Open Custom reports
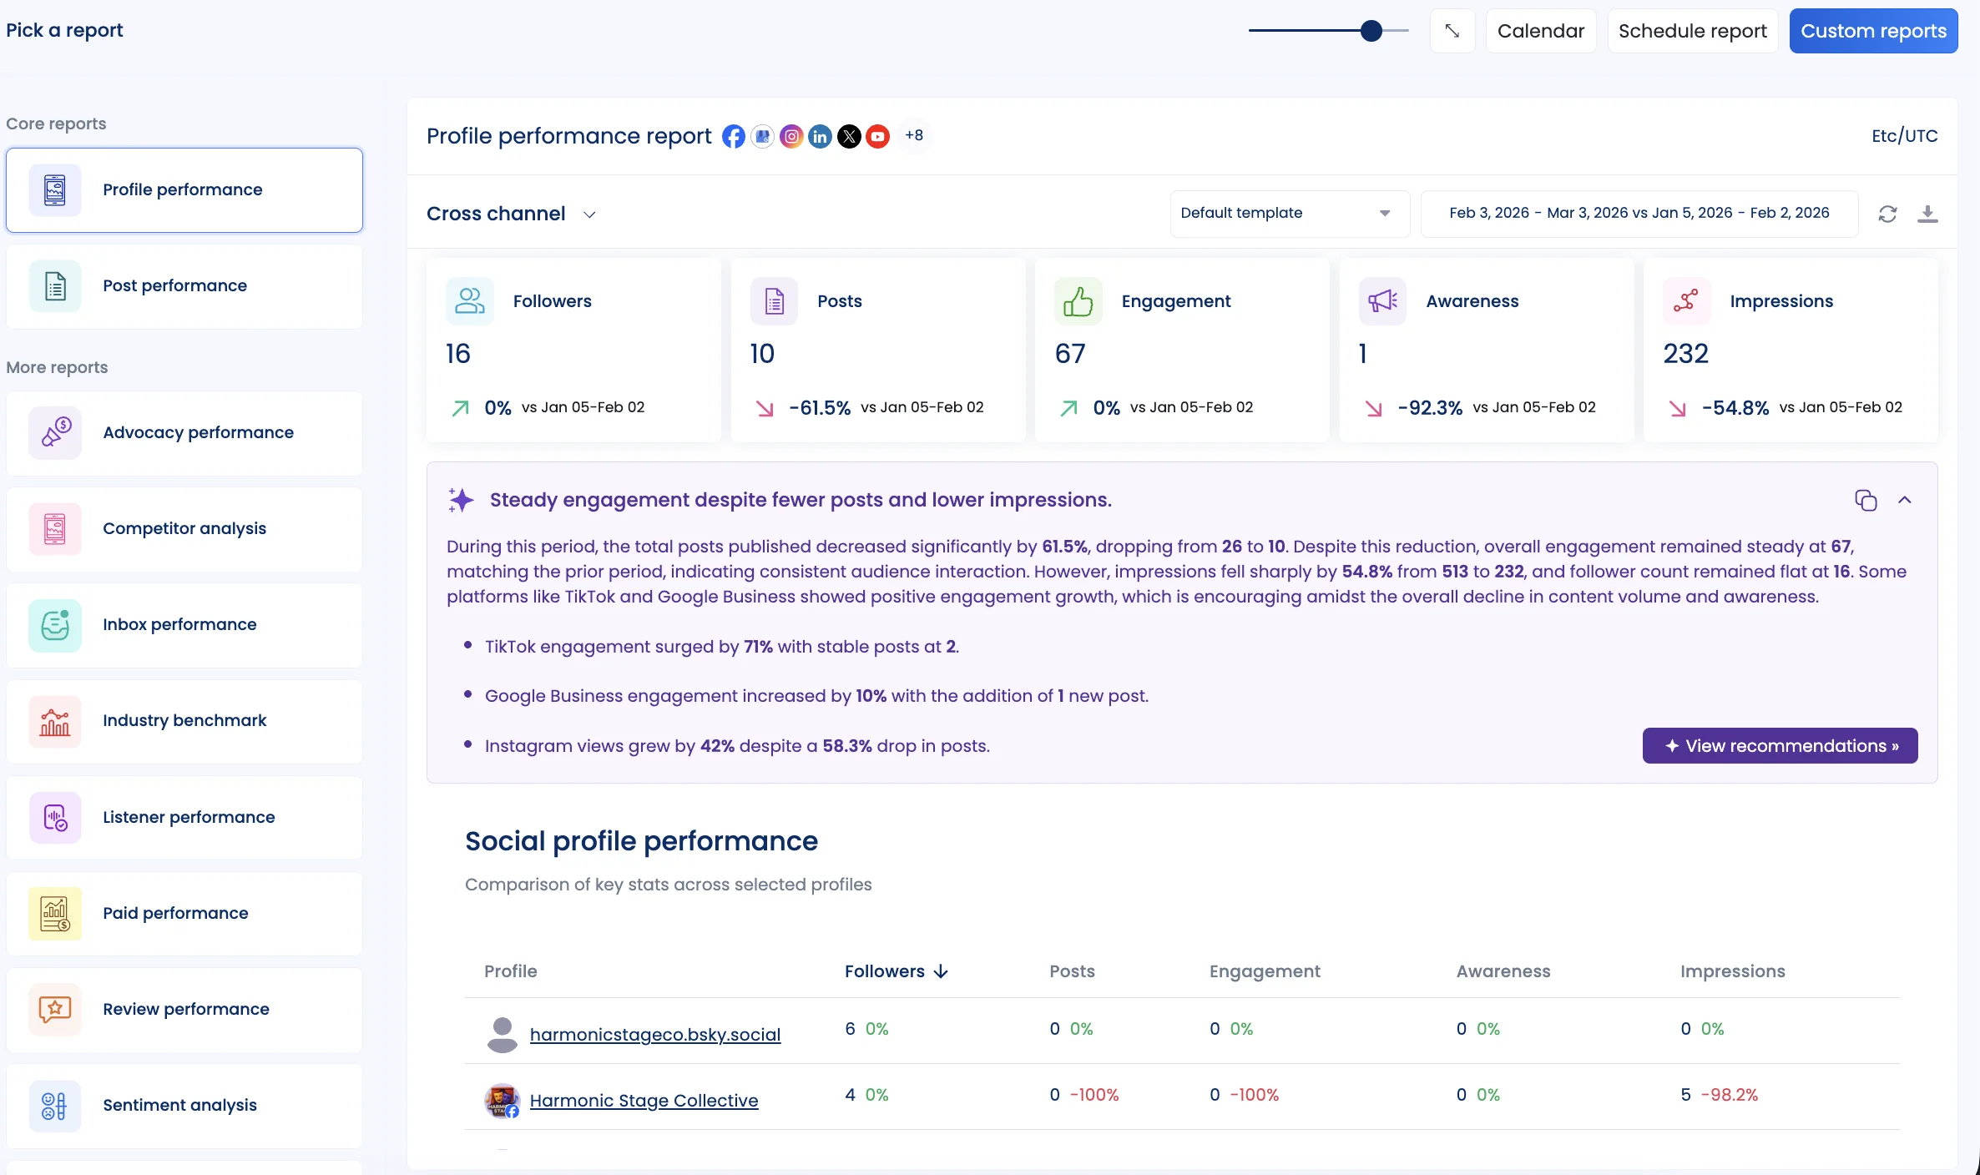The width and height of the screenshot is (1980, 1175). [1873, 31]
